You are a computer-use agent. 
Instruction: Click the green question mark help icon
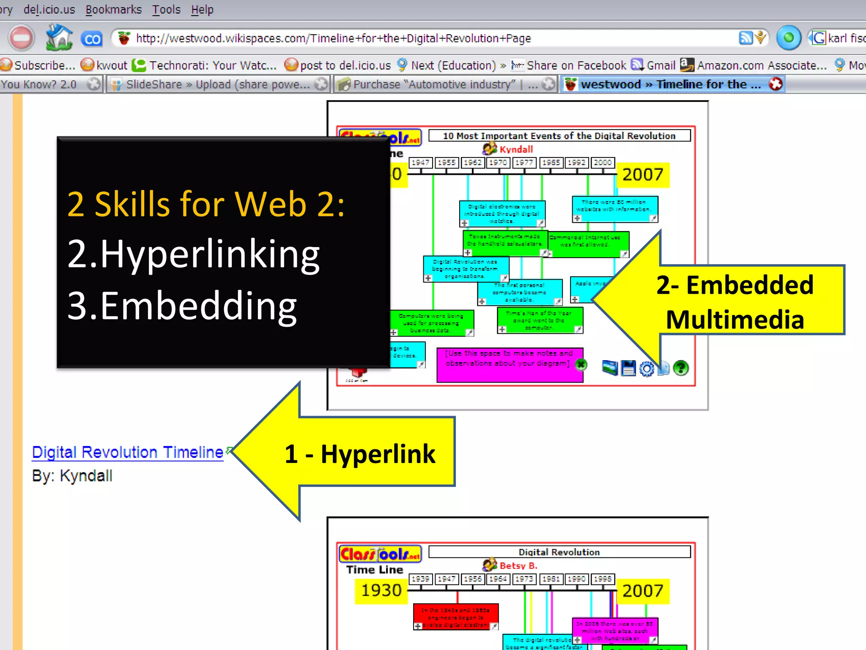pos(681,368)
